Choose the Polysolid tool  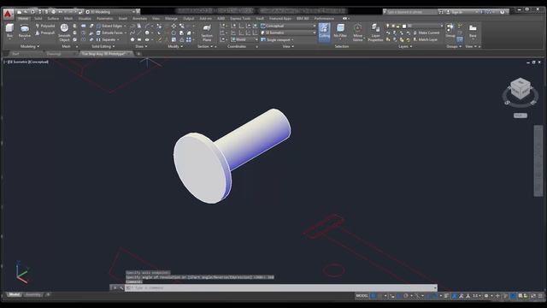pos(45,26)
